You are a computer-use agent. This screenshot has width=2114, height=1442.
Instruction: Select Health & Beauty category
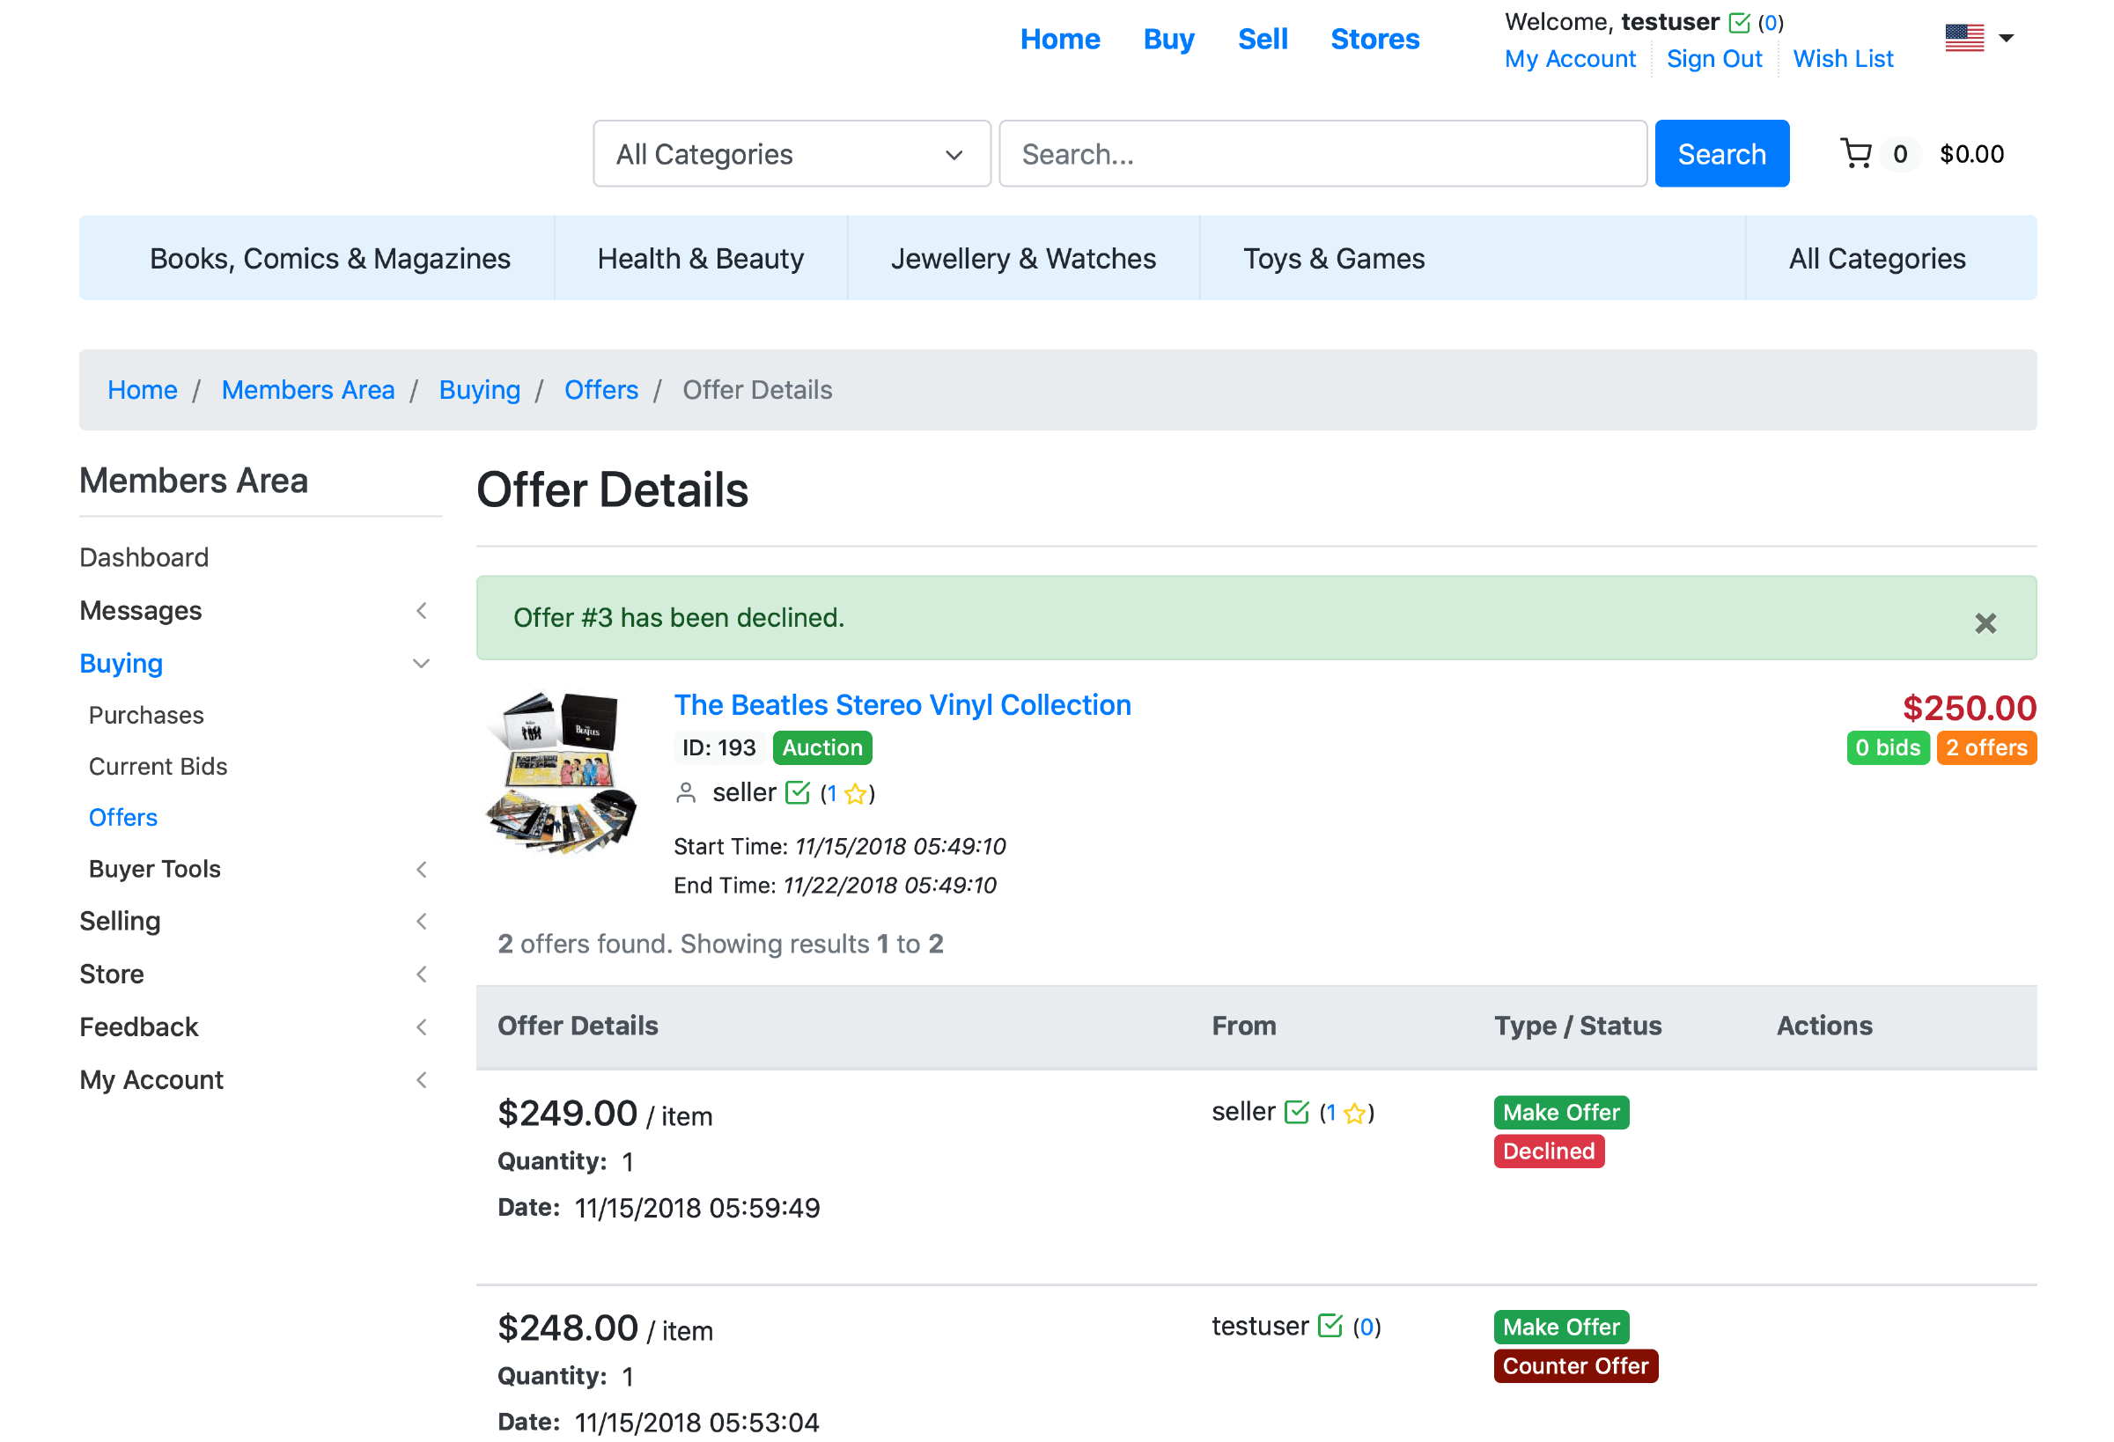click(701, 258)
